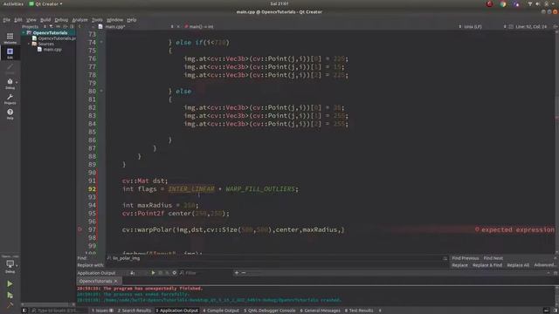The image size is (559, 314).
Task: Build project with the hammer icon
Action: pyautogui.click(x=10, y=305)
